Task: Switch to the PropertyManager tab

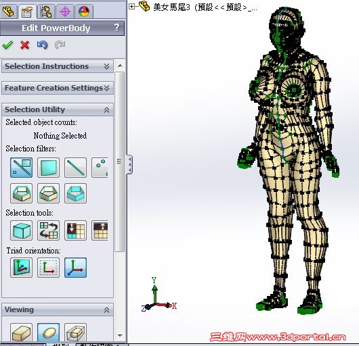Action: (x=27, y=11)
